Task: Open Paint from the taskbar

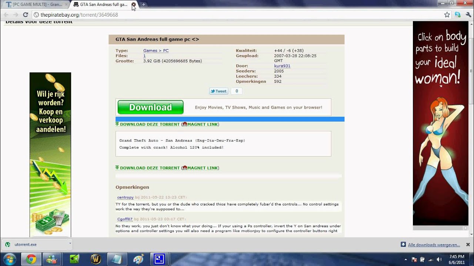Action: pyautogui.click(x=138, y=259)
